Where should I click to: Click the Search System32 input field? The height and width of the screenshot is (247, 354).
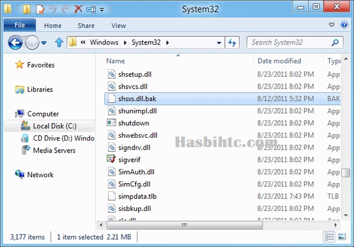click(x=295, y=43)
